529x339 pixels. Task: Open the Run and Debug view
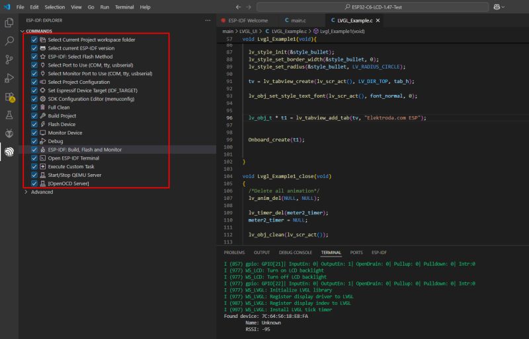(x=9, y=78)
